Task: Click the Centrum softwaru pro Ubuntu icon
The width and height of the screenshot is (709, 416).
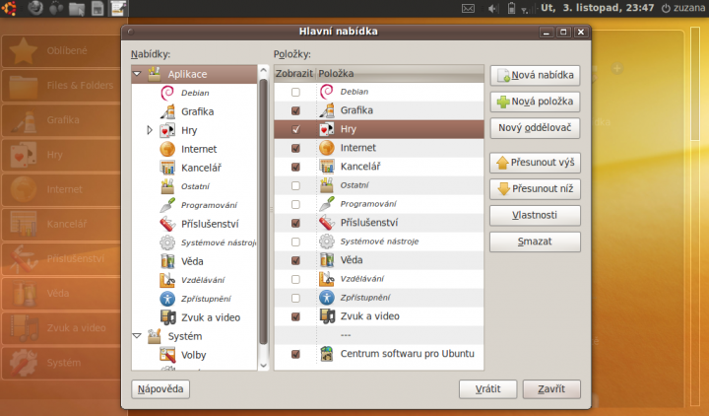Action: coord(327,354)
